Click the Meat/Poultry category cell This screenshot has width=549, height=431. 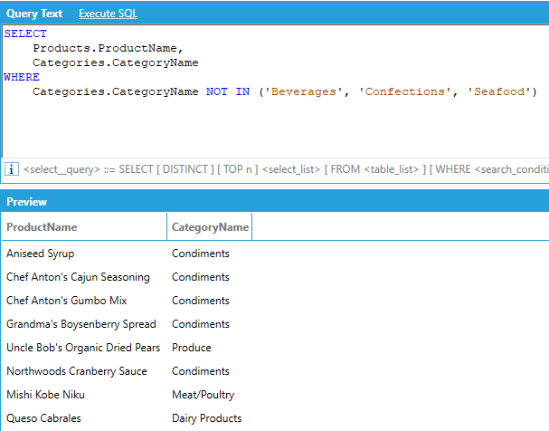204,395
